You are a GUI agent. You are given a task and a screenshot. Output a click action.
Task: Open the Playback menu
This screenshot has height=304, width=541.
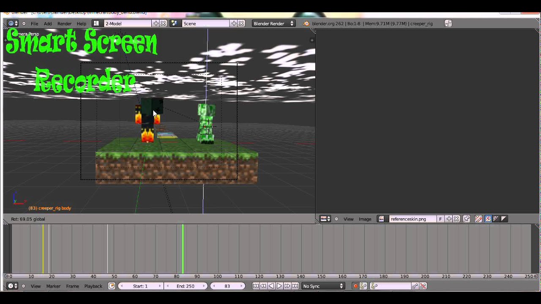point(93,286)
